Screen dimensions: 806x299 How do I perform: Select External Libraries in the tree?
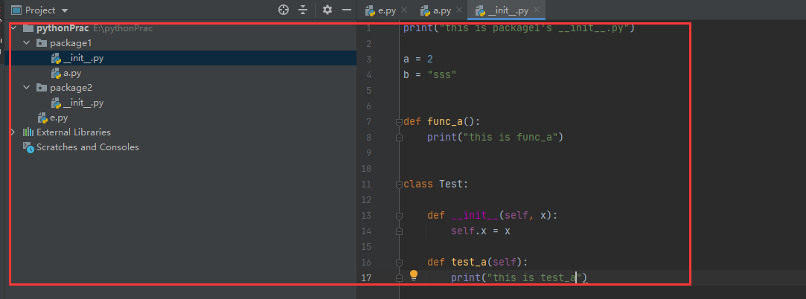tap(74, 132)
